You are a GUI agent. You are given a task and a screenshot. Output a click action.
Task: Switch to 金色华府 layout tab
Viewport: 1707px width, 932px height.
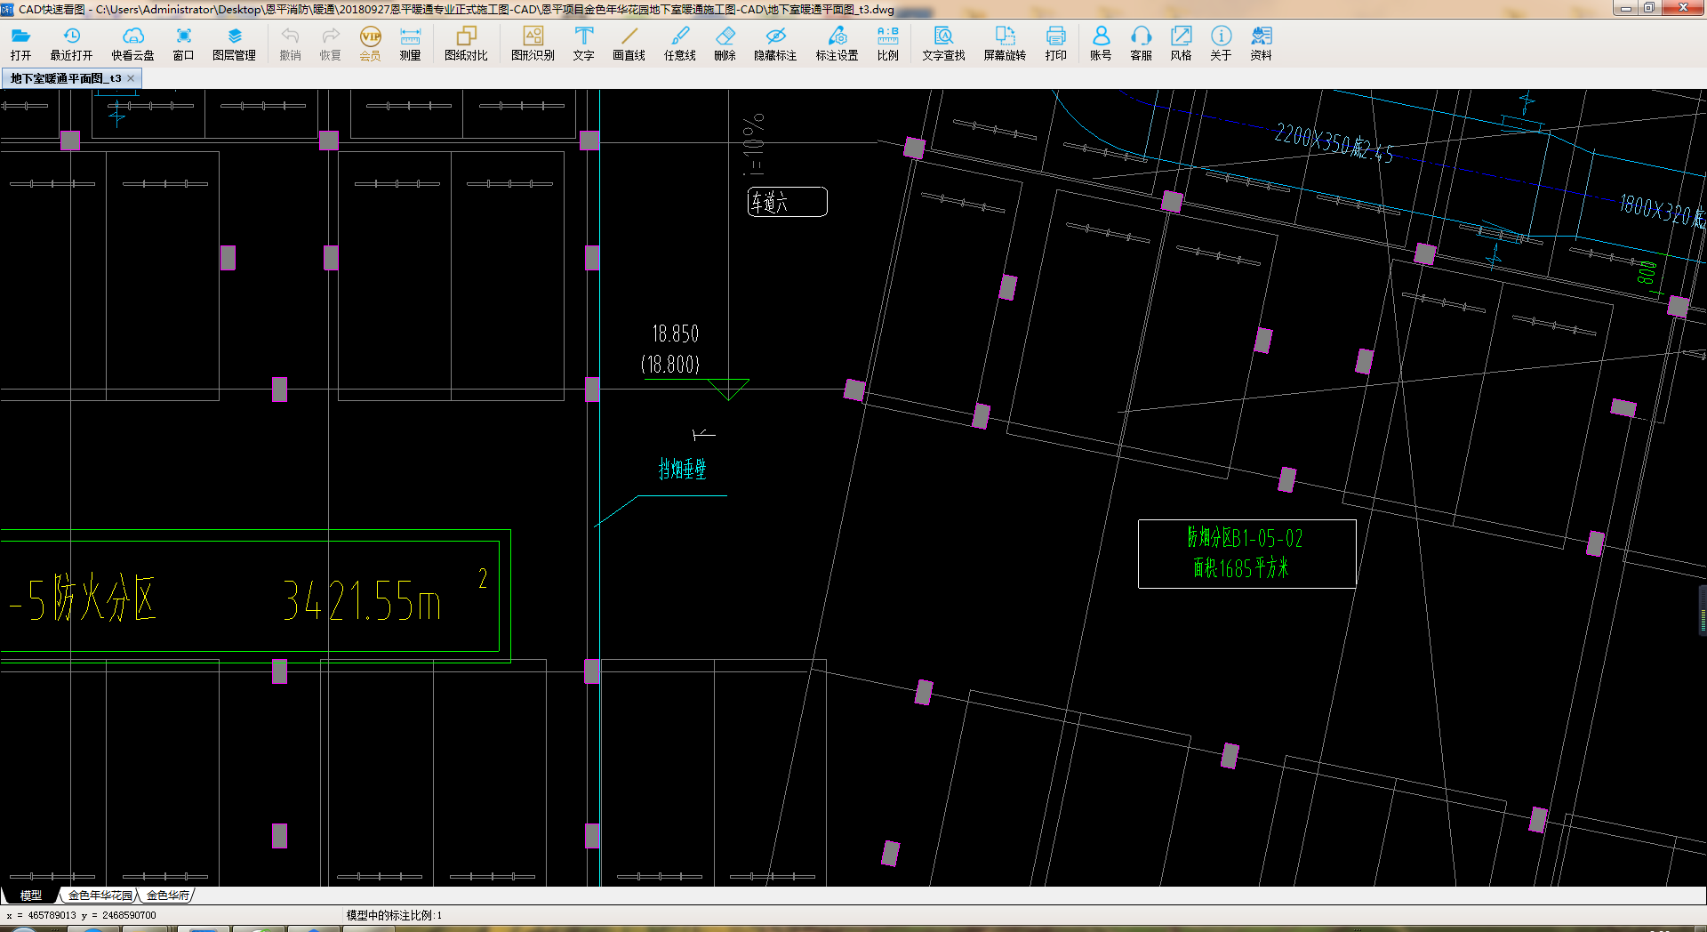[168, 896]
